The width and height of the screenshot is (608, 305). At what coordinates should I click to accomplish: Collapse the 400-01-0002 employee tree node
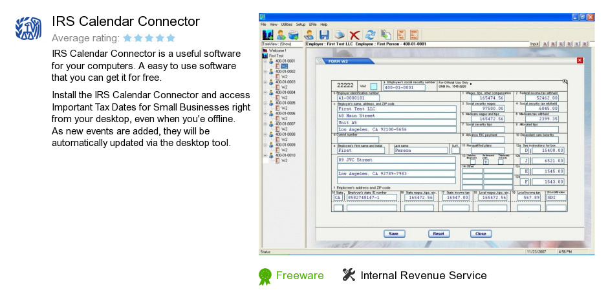pos(265,72)
